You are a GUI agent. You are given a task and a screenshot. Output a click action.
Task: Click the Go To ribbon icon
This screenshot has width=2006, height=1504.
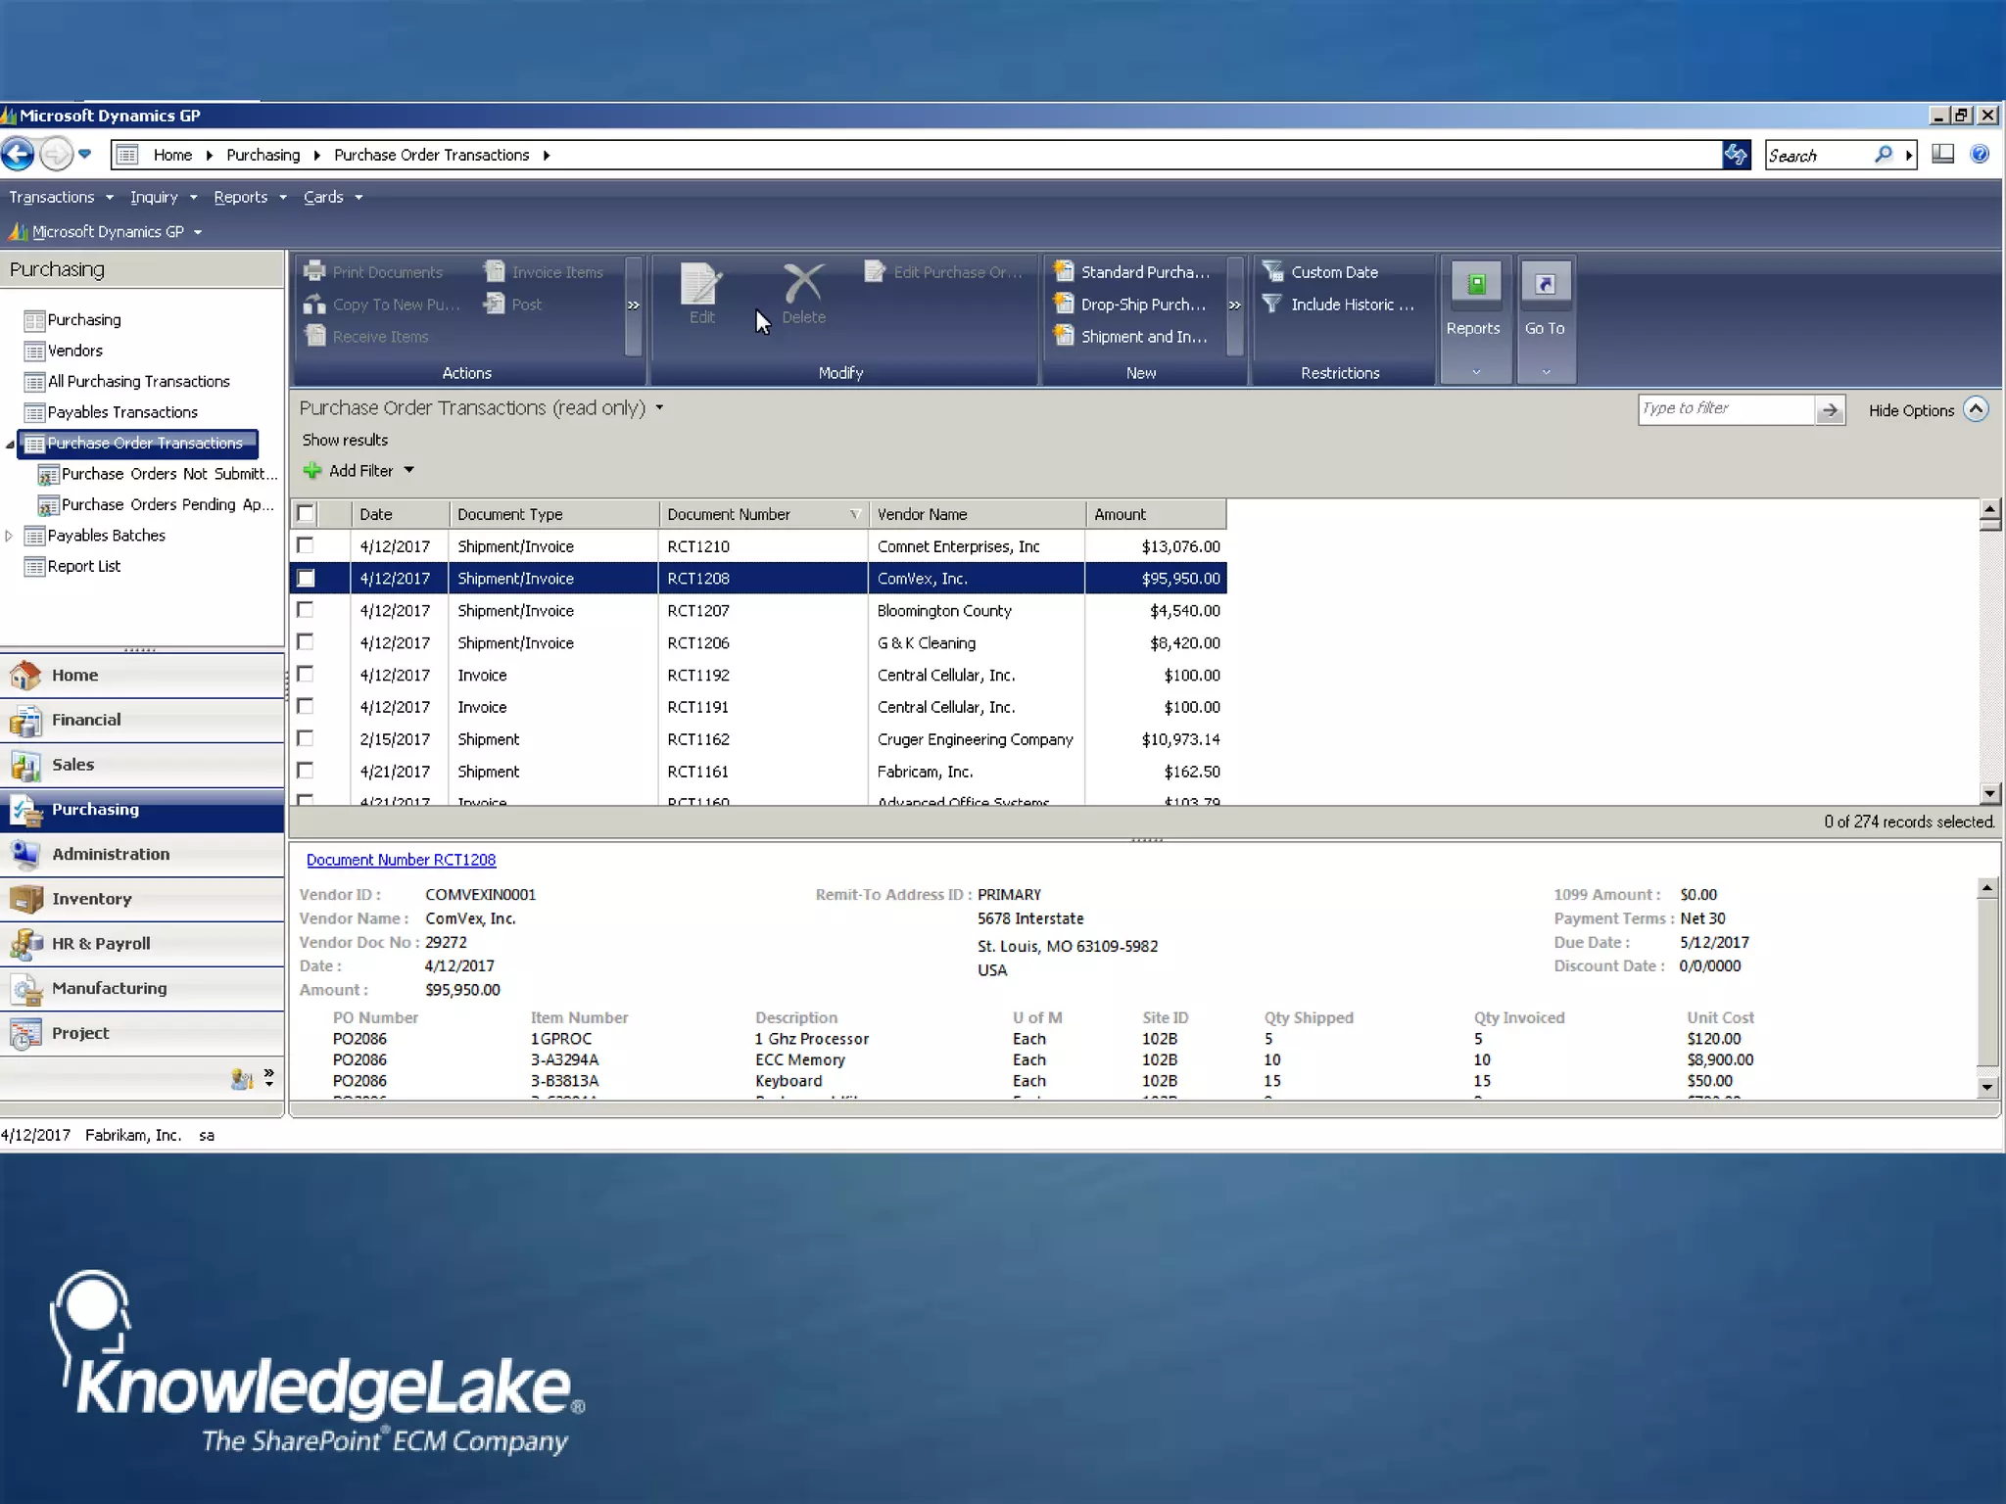coord(1545,285)
